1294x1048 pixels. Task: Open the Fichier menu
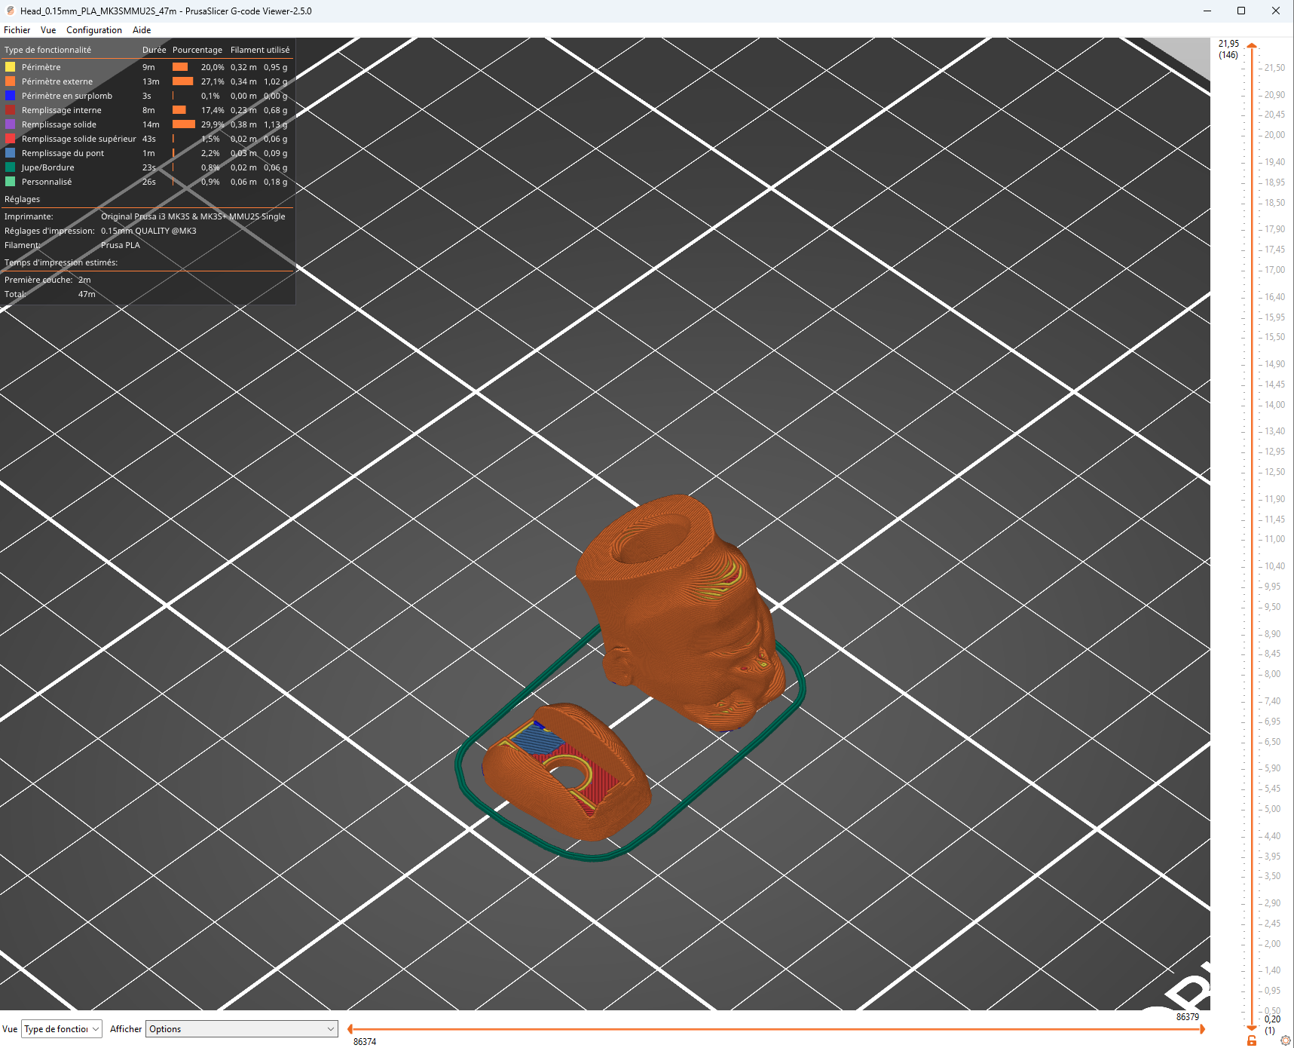click(x=17, y=30)
